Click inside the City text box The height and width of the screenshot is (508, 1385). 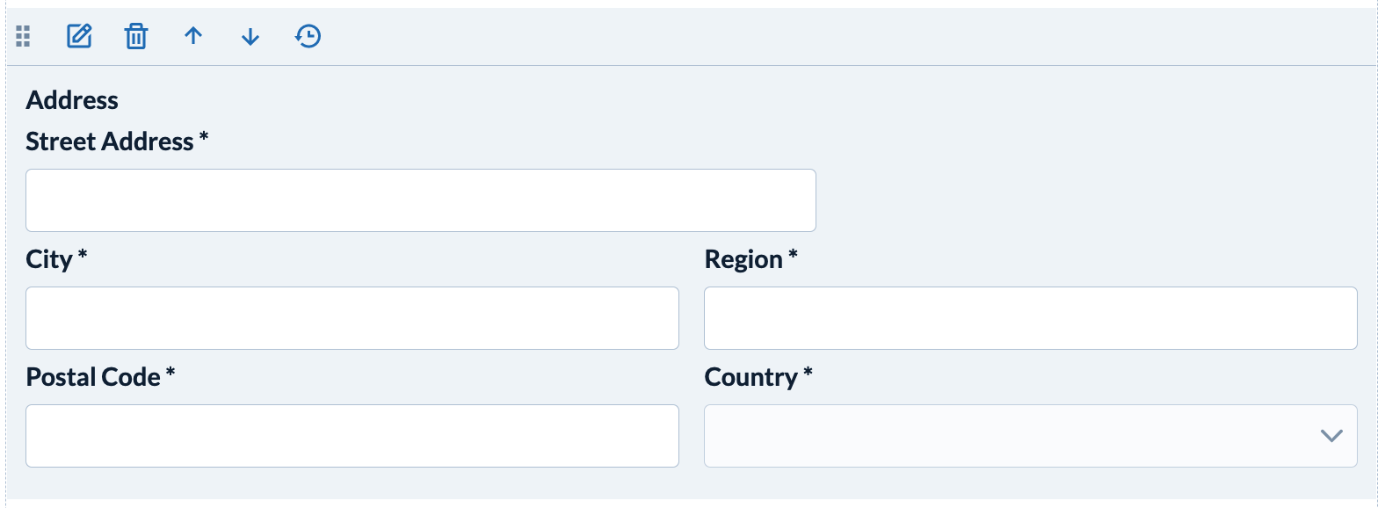(x=352, y=318)
